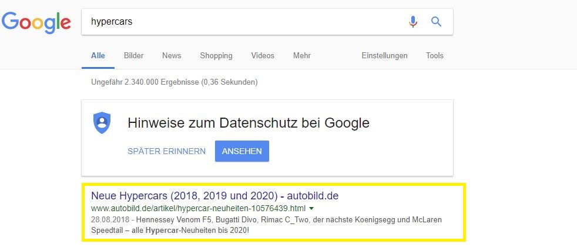Click the blue magnifier search icon
Image resolution: width=577 pixels, height=247 pixels.
(x=436, y=22)
